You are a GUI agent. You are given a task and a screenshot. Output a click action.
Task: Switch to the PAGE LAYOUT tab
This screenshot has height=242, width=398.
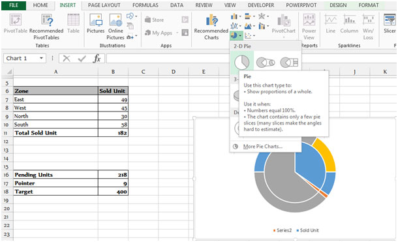pyautogui.click(x=104, y=5)
